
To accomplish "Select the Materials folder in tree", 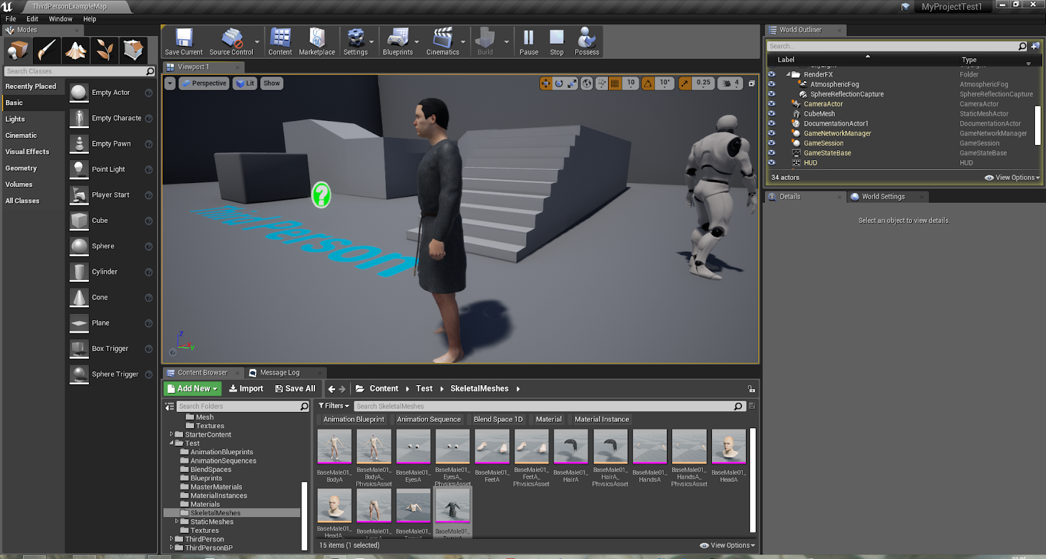I will (x=205, y=504).
